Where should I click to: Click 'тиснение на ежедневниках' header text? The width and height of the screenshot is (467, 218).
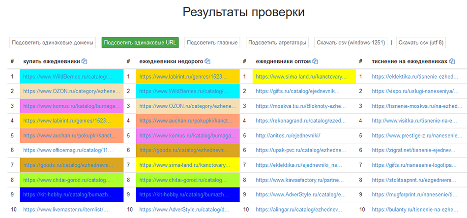[410, 62]
